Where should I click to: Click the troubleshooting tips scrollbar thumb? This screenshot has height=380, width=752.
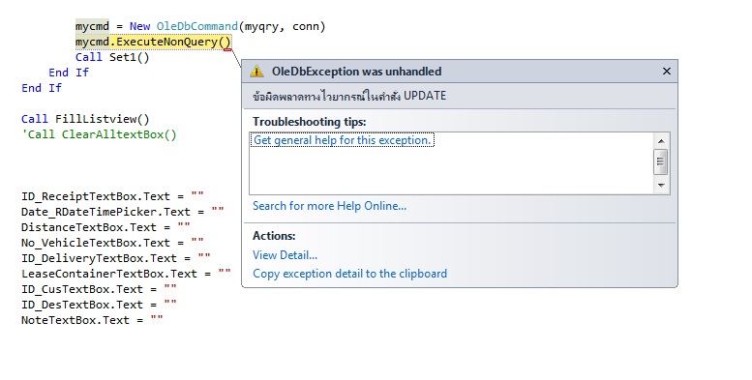[661, 161]
